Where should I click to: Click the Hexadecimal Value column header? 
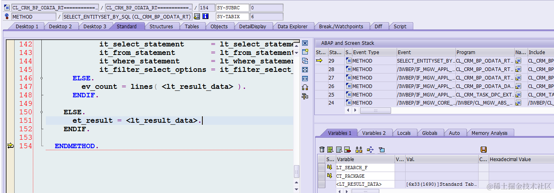[x=521, y=159]
